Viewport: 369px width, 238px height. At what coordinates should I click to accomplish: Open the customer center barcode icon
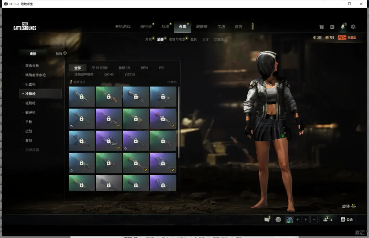click(x=322, y=27)
